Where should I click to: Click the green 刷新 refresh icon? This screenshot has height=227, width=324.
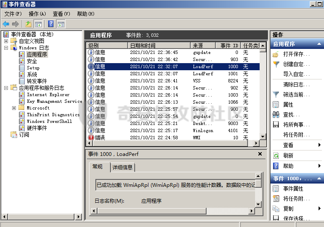coord(276,156)
